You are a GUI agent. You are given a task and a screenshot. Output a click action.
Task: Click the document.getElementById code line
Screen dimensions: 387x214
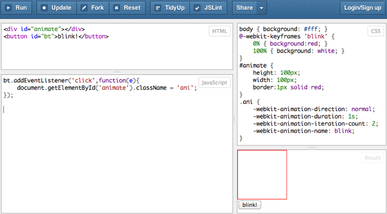(x=107, y=88)
